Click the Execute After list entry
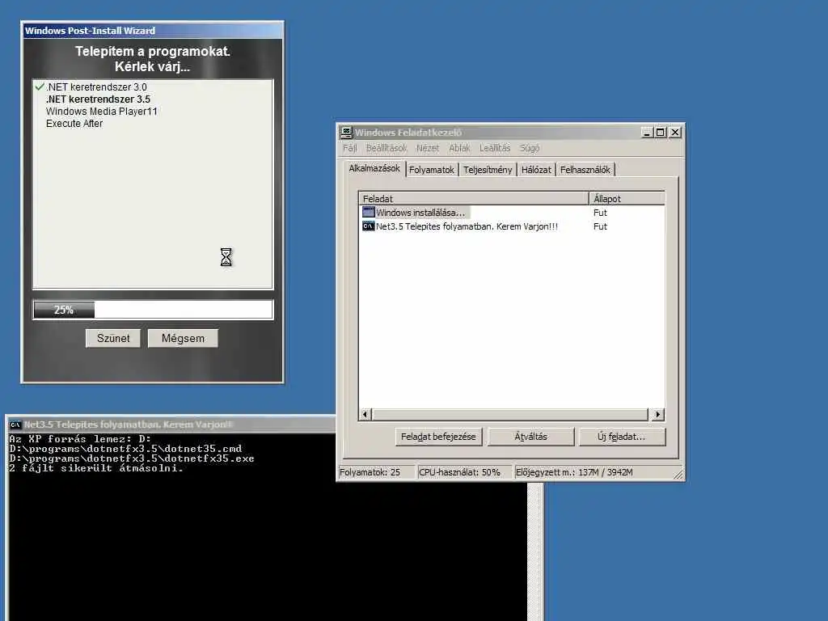This screenshot has height=621, width=828. pyautogui.click(x=74, y=124)
